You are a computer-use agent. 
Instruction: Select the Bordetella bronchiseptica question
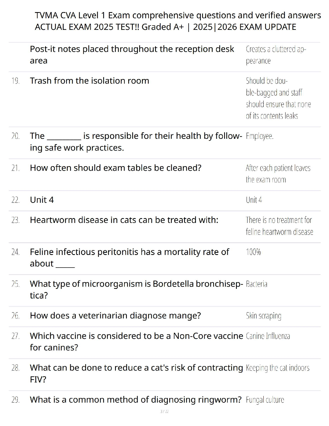(x=136, y=289)
